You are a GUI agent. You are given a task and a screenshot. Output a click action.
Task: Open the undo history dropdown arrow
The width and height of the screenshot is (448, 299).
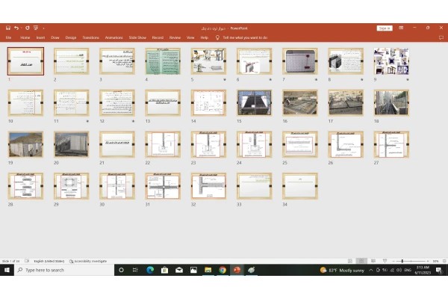pos(21,28)
